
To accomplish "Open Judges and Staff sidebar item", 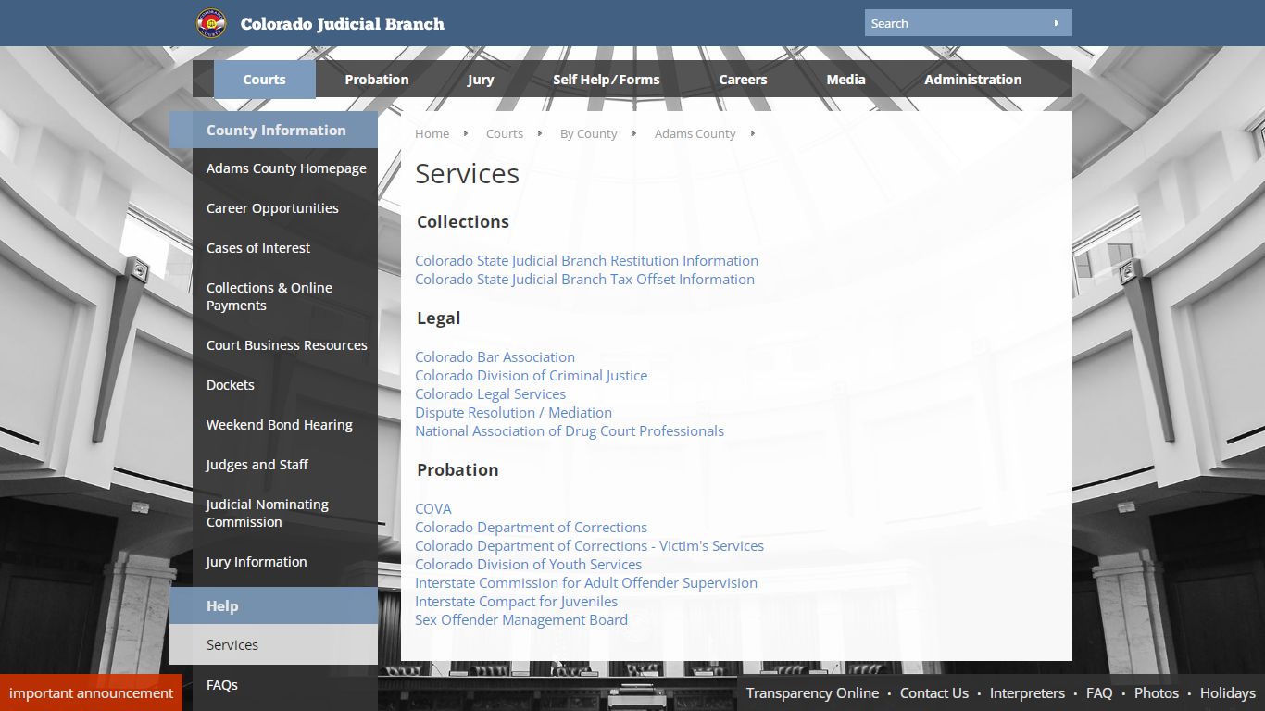I will click(x=285, y=465).
